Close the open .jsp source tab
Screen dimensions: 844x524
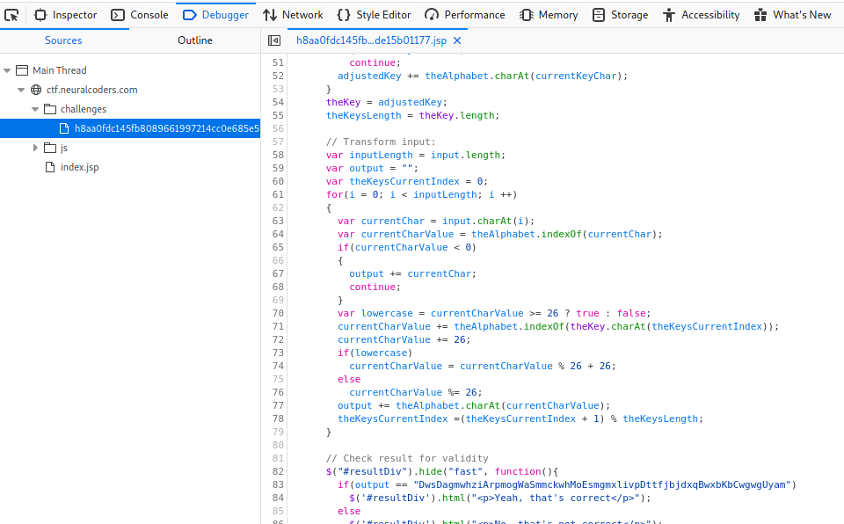[457, 40]
